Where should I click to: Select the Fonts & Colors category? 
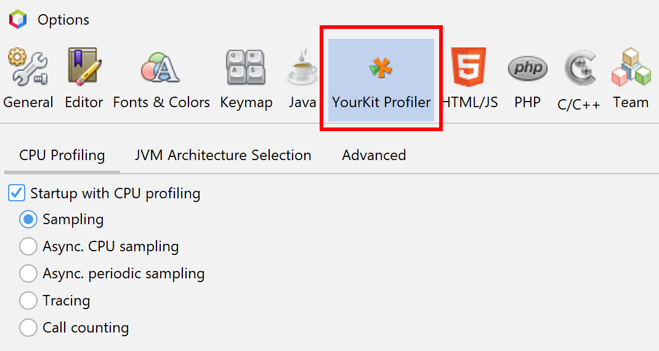161,80
